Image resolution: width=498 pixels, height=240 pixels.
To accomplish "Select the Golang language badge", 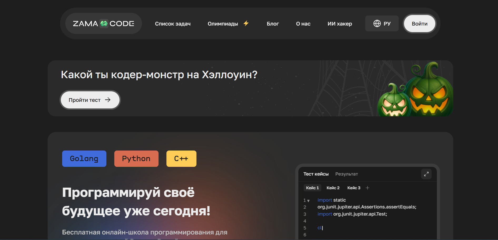I will point(84,158).
